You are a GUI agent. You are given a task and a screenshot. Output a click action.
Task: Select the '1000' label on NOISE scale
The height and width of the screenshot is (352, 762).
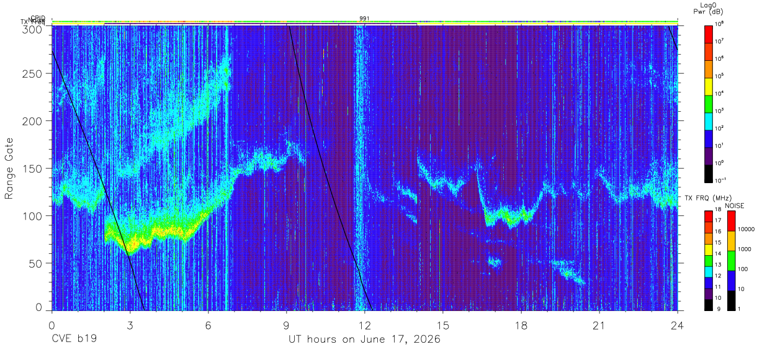(745, 250)
